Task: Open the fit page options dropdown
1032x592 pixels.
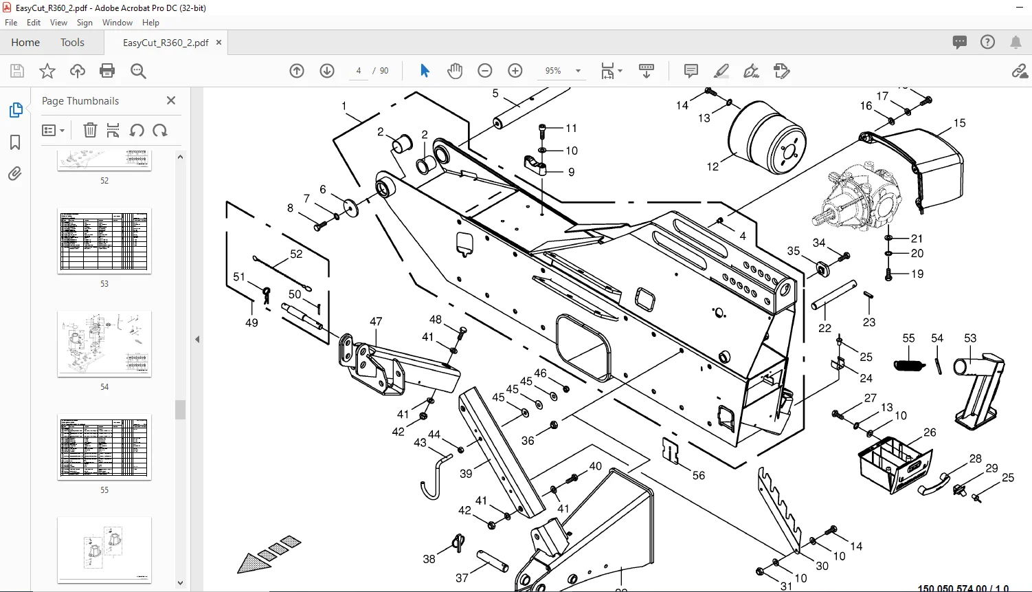Action: pos(612,71)
